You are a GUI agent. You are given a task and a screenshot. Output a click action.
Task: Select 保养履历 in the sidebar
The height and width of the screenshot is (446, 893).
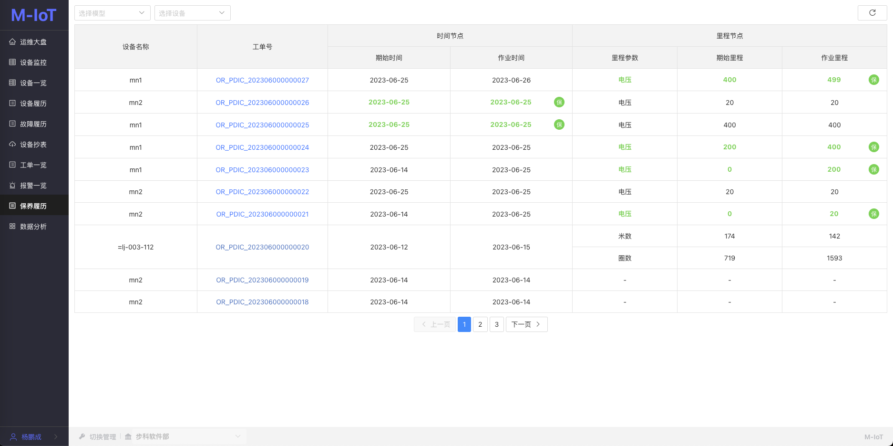click(x=34, y=206)
